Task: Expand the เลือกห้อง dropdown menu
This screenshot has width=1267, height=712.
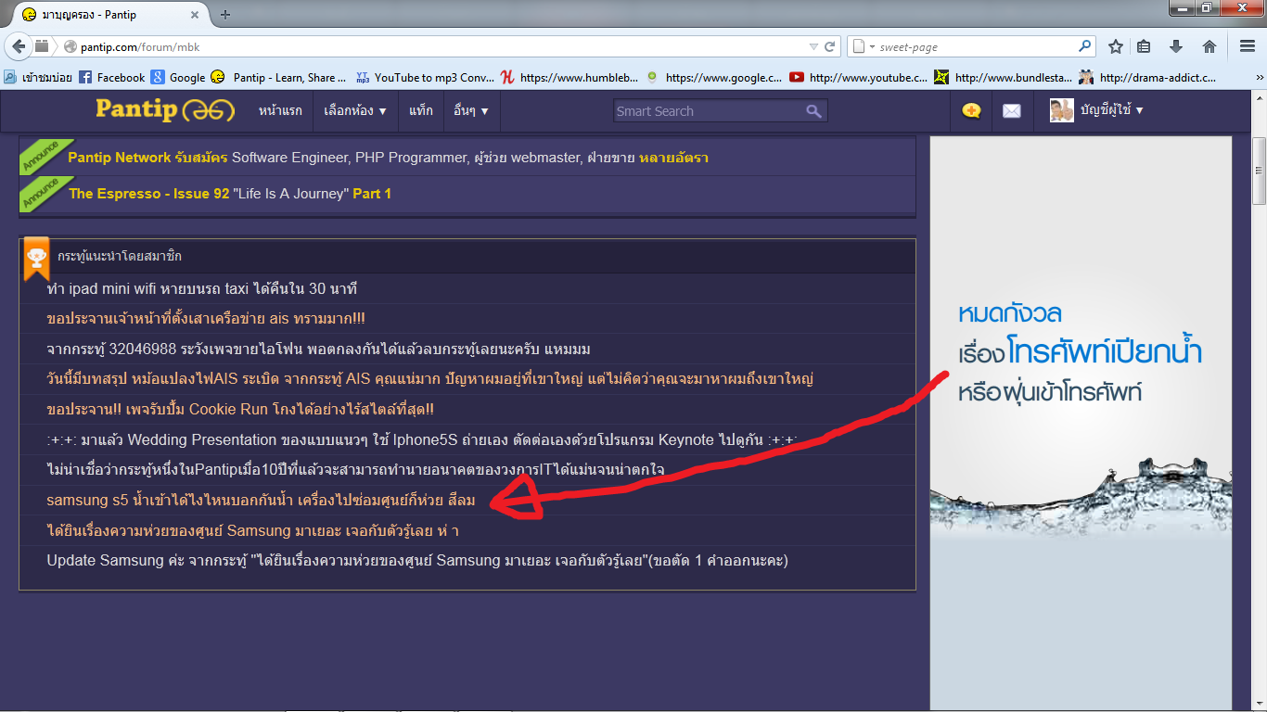Action: 355,110
